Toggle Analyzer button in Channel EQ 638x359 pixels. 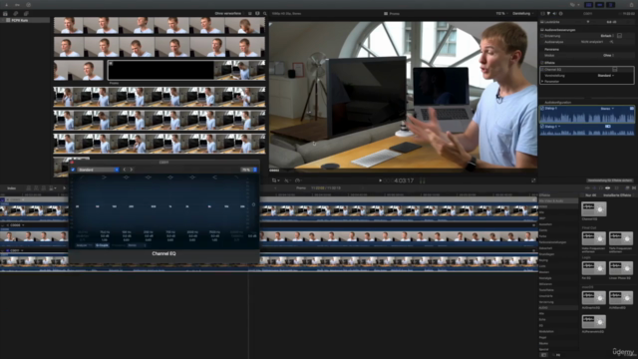click(x=83, y=245)
